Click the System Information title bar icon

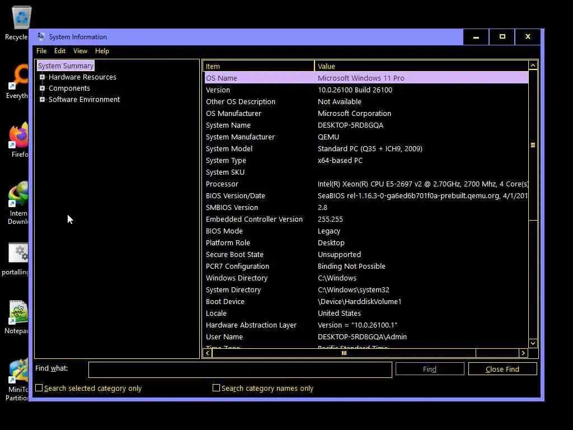tap(41, 36)
